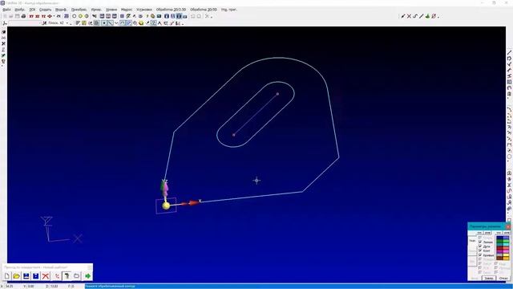Open the Создать menu
Screen dimensions: 513x289
pyautogui.click(x=45, y=10)
